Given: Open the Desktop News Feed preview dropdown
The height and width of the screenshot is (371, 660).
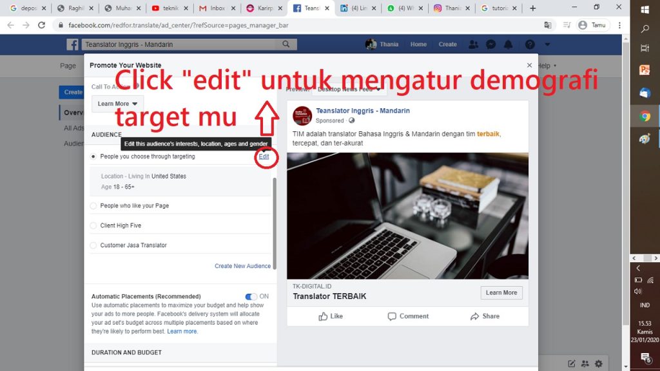Looking at the screenshot, I should [348, 90].
